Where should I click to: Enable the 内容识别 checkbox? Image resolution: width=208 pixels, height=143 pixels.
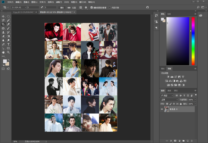coord(109,7)
